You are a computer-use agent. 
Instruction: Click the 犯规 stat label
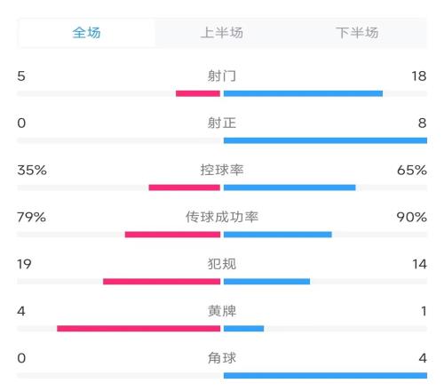(x=222, y=264)
